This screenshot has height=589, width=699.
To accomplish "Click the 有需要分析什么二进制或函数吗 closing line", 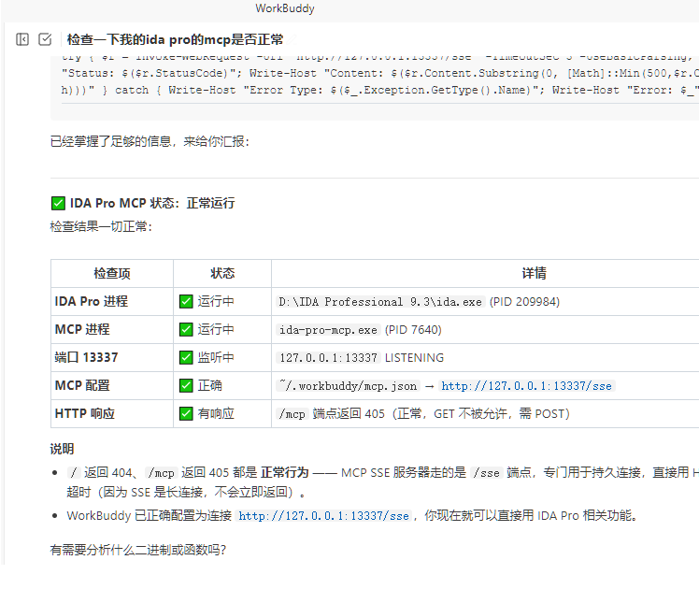I will 138,550.
